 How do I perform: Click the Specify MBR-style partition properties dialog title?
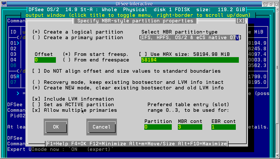[135, 21]
